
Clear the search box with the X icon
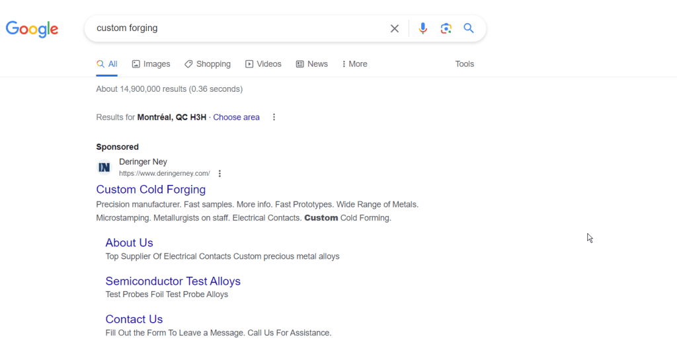[395, 28]
